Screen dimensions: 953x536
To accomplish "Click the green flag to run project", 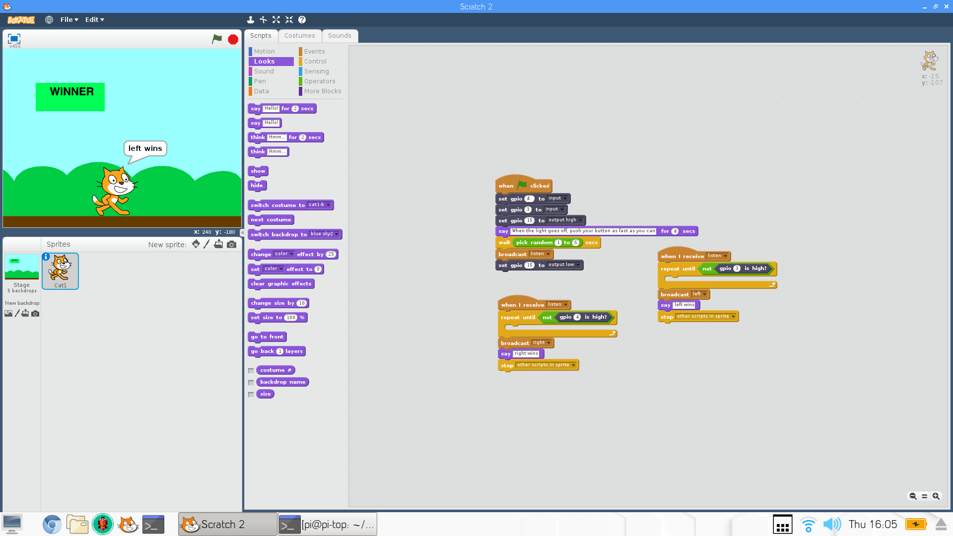I will click(217, 39).
